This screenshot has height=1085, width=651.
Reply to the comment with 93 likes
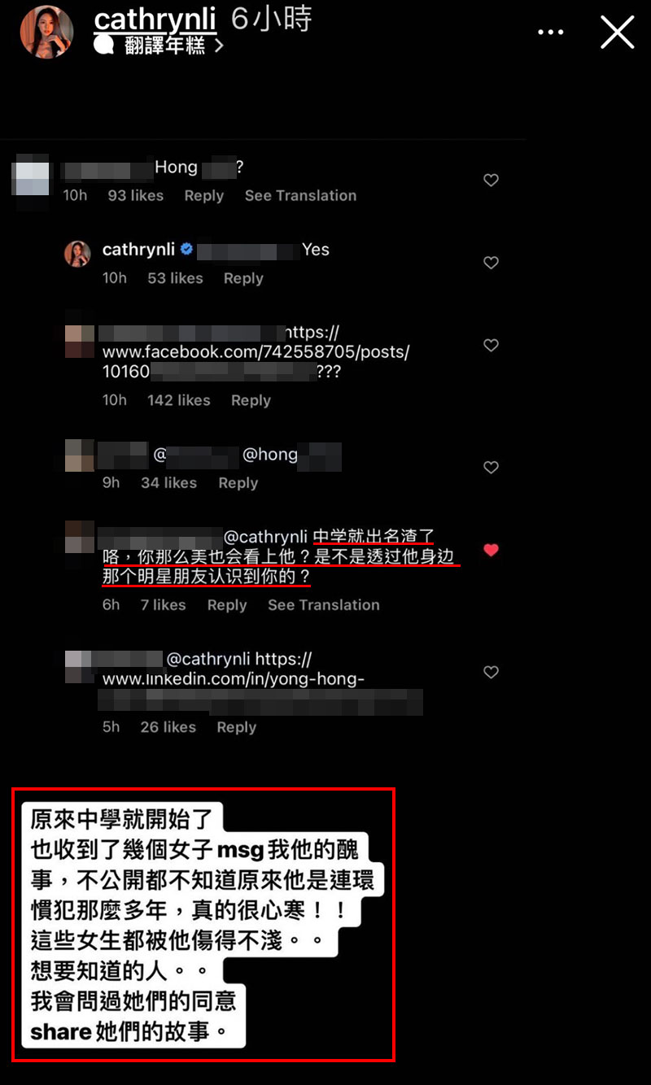point(203,195)
